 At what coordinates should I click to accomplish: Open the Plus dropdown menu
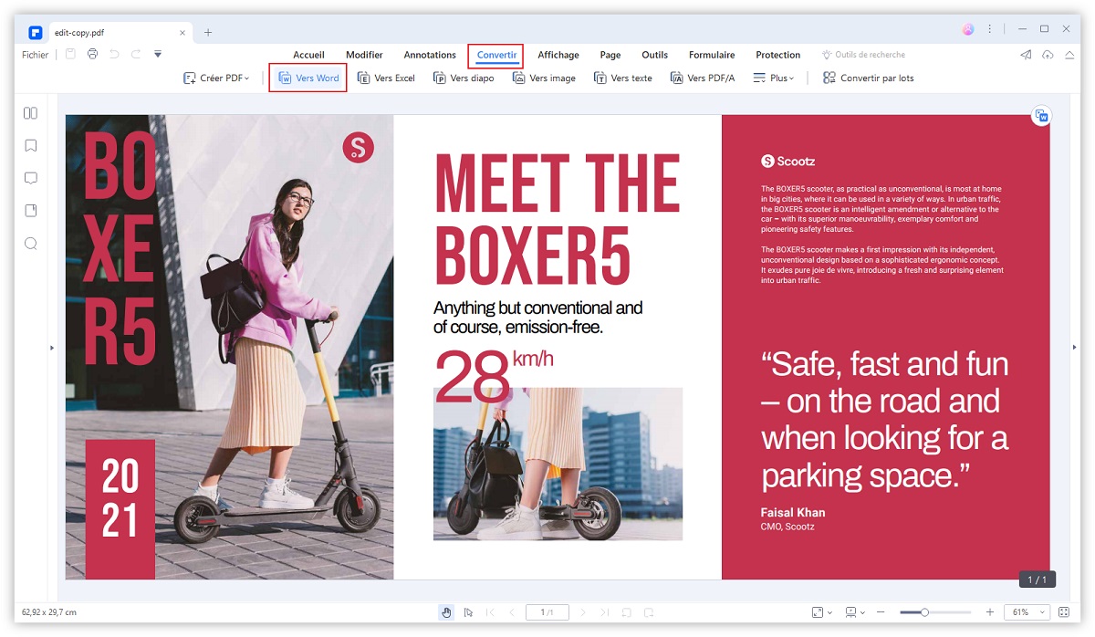[x=773, y=78]
